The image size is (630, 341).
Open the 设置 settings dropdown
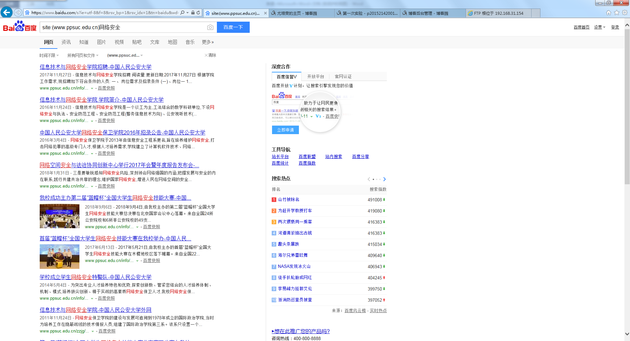coord(599,27)
